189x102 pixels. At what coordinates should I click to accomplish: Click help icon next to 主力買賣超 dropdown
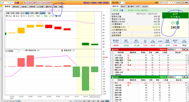point(21,51)
